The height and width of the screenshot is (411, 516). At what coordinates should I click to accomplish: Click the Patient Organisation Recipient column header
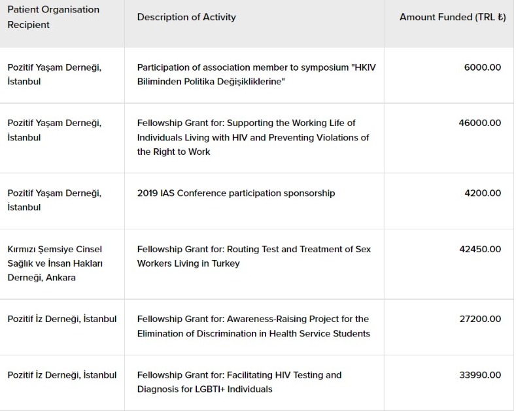pyautogui.click(x=54, y=17)
